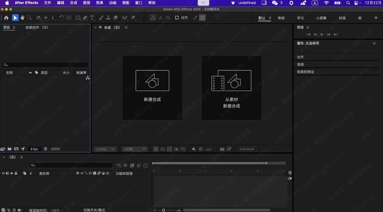This screenshot has width=383, height=212.
Task: Enable the 对齐 snapping checkbox
Action: click(x=177, y=18)
